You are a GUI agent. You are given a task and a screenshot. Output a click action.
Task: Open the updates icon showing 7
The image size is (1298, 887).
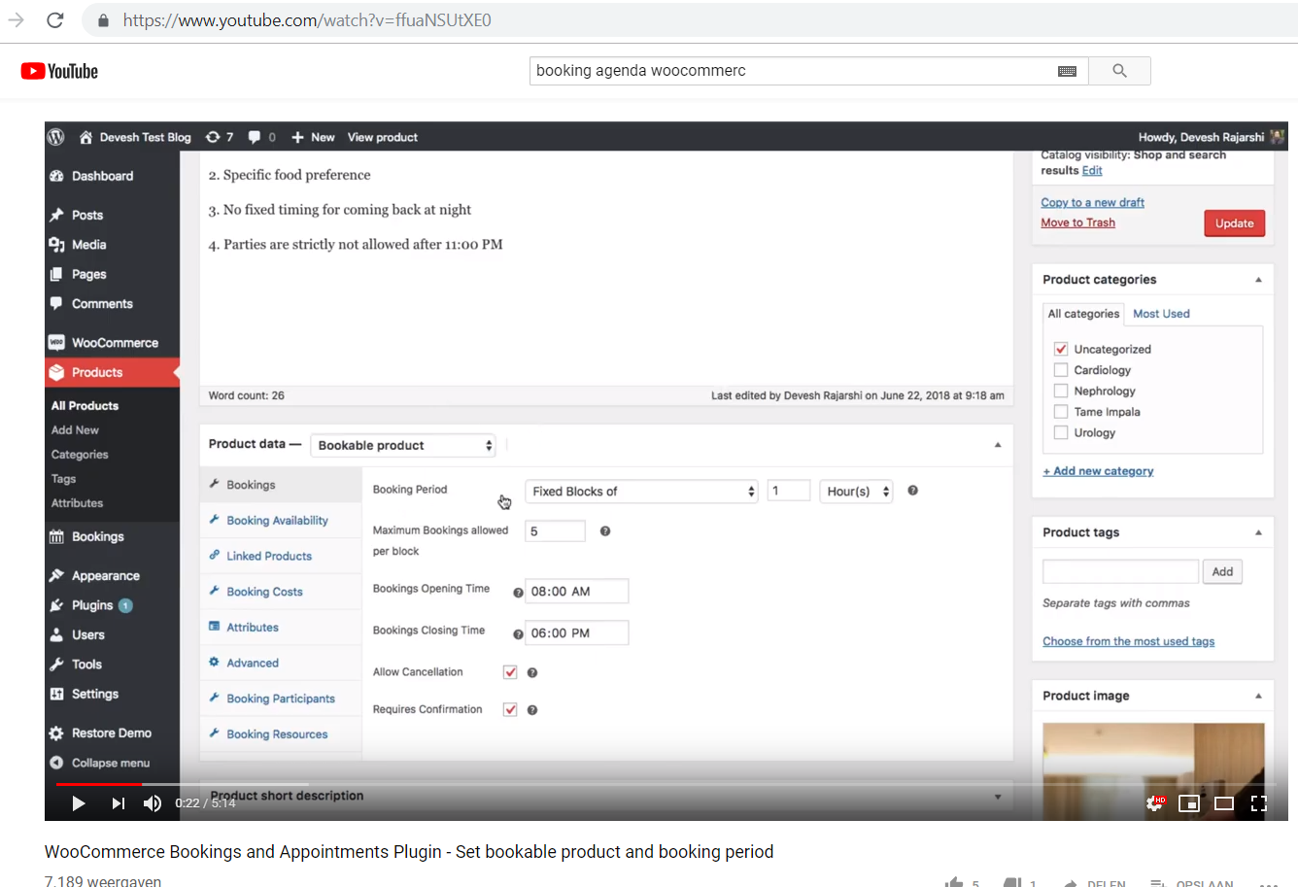coord(220,137)
